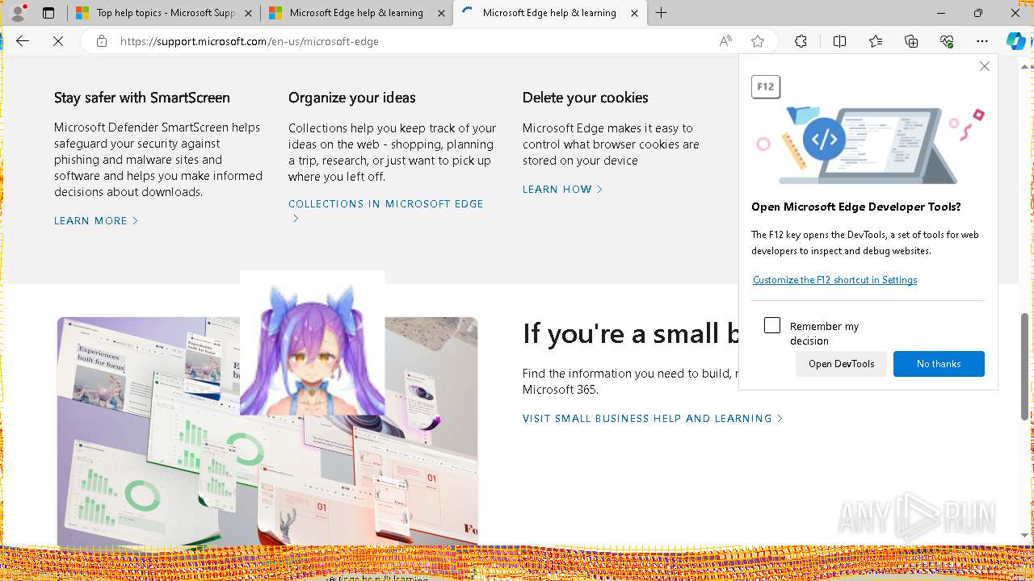
Task: Open a new tab with plus button
Action: pyautogui.click(x=661, y=13)
